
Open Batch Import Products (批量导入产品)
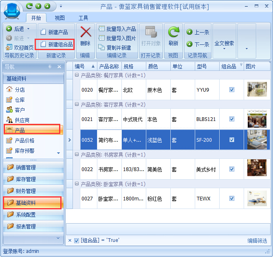117,29
